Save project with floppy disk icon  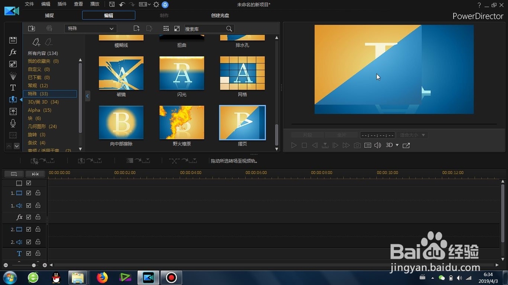click(112, 5)
